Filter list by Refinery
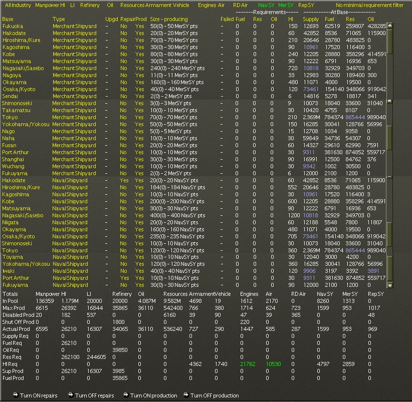412x402 pixels. (90, 5)
